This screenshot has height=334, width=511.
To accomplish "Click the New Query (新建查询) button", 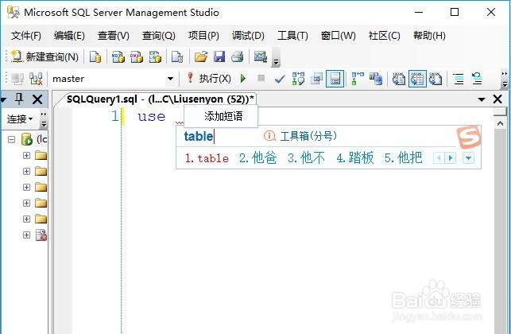I will point(45,56).
